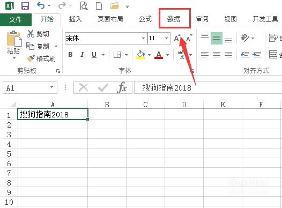Switch to 页面布局 Page Layout tab
The width and height of the screenshot is (282, 208).
[110, 19]
